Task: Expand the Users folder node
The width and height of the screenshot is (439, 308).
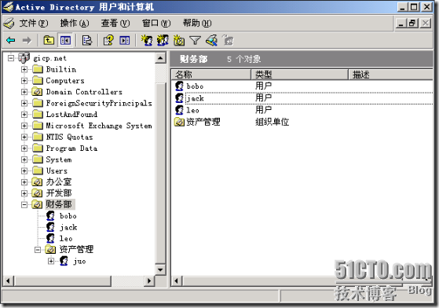Action: pyautogui.click(x=24, y=170)
